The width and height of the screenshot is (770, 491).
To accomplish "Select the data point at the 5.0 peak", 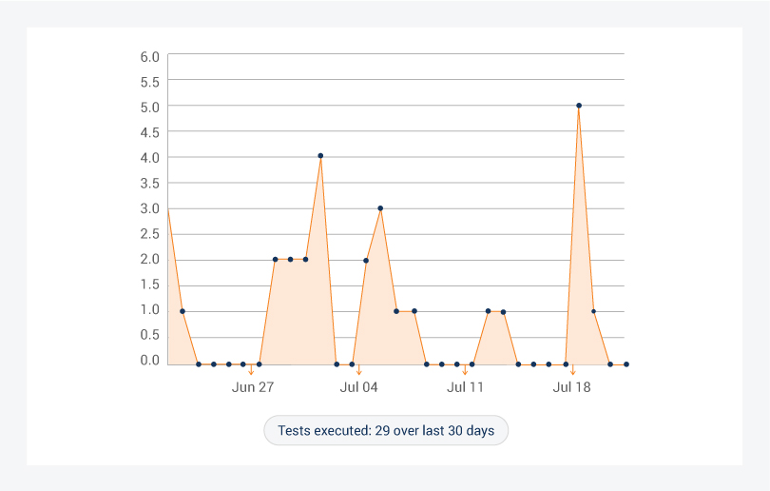I will click(579, 106).
